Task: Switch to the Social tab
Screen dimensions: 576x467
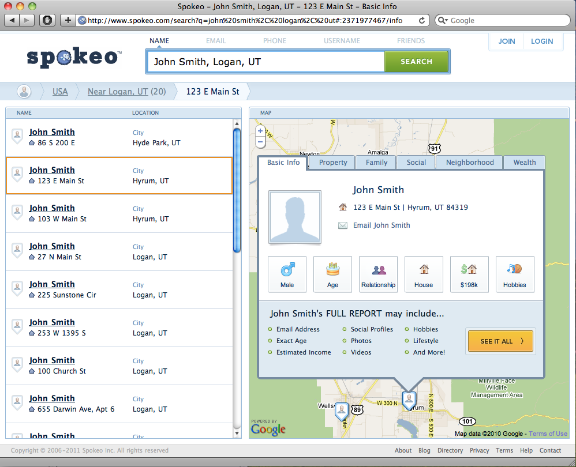Action: click(416, 163)
